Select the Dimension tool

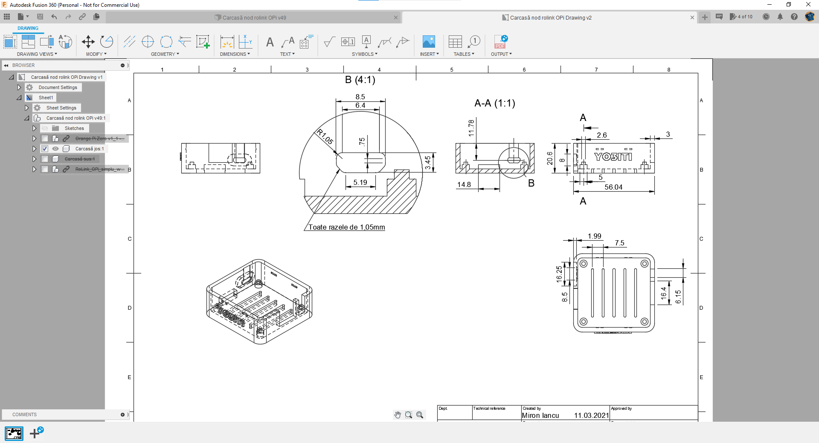pos(227,42)
